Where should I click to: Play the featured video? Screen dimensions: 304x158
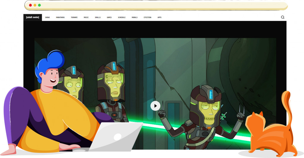(x=155, y=106)
